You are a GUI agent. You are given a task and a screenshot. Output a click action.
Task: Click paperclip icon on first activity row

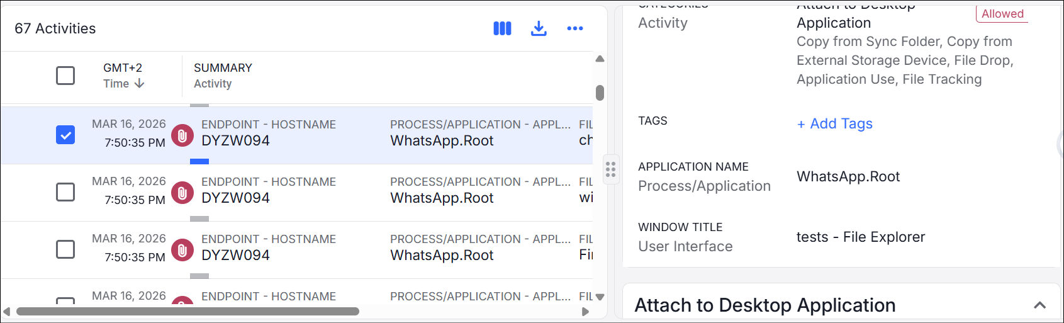182,135
